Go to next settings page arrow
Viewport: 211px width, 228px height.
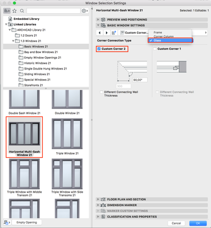[107, 32]
